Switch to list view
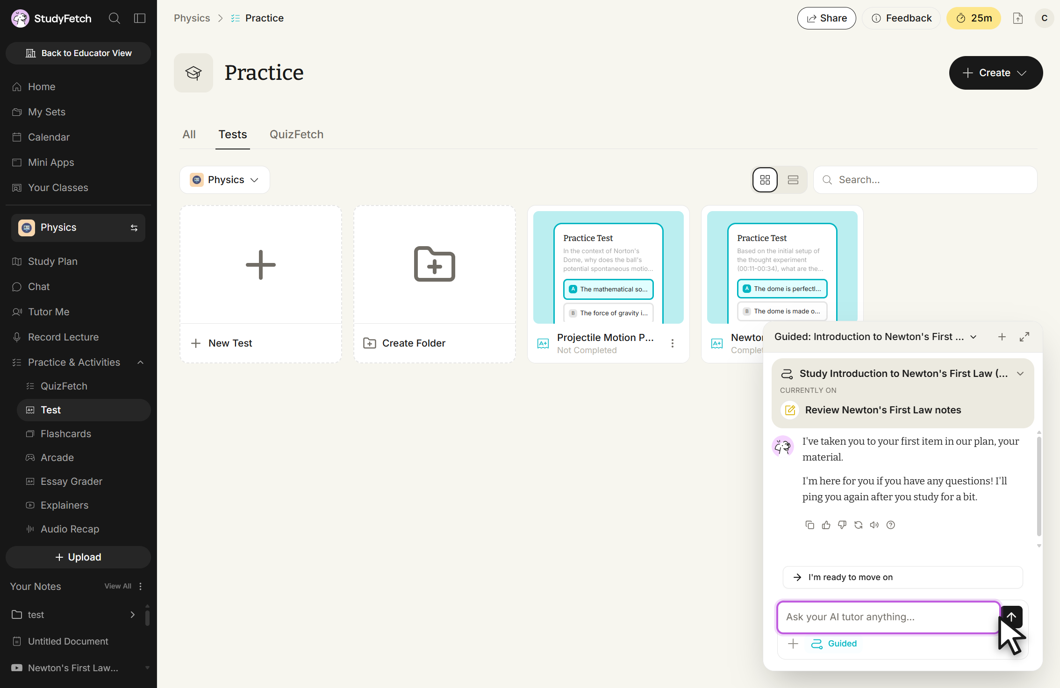1060x688 pixels. coord(793,180)
